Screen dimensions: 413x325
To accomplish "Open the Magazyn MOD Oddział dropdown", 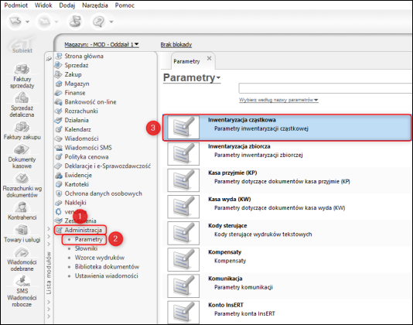I will coord(101,45).
